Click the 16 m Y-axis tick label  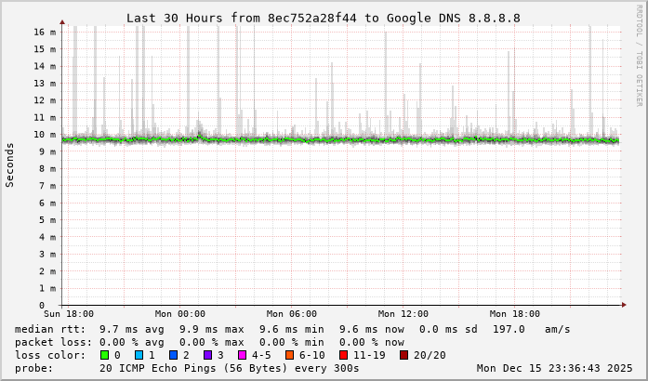click(x=45, y=32)
